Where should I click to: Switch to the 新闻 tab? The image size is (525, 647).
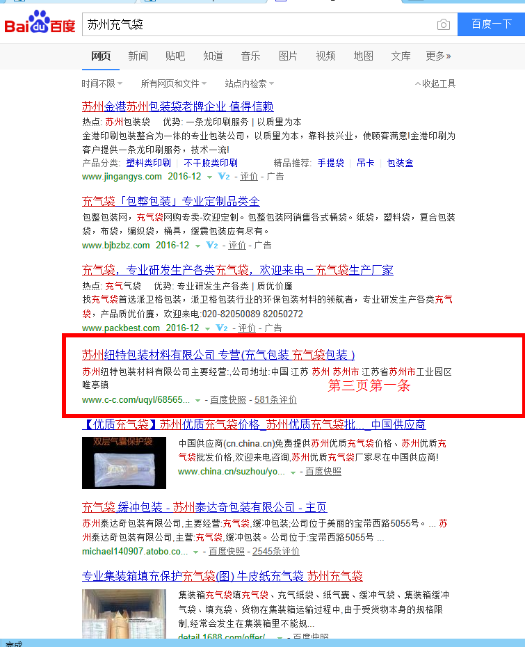click(x=138, y=56)
